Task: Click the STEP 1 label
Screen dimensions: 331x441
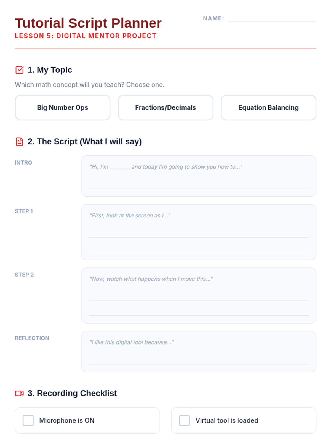Action: tap(24, 211)
